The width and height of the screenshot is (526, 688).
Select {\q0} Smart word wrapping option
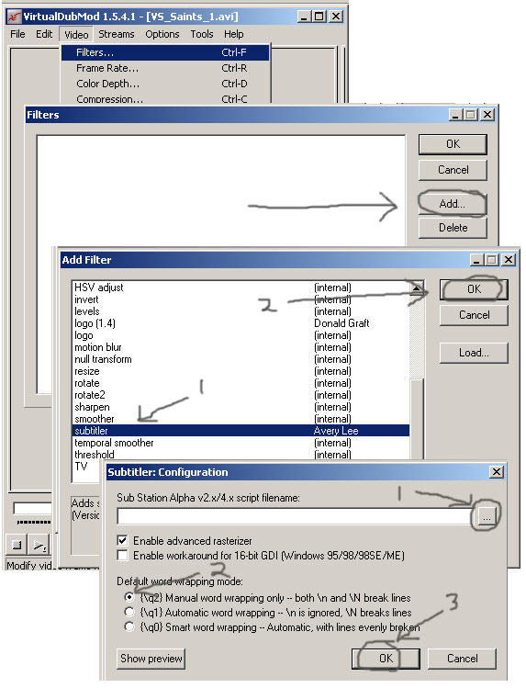click(x=129, y=626)
